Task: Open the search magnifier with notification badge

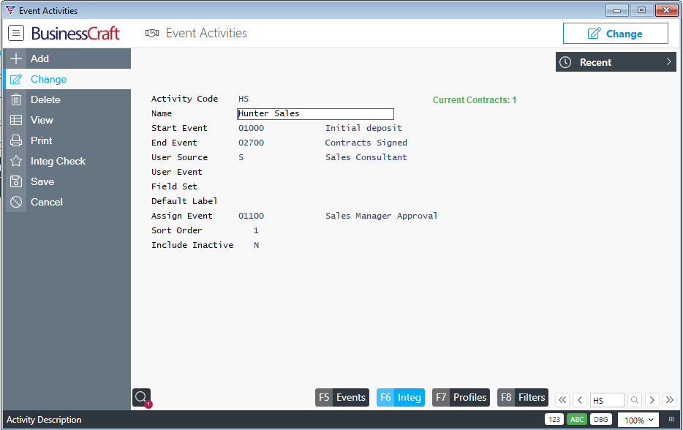Action: click(x=142, y=397)
